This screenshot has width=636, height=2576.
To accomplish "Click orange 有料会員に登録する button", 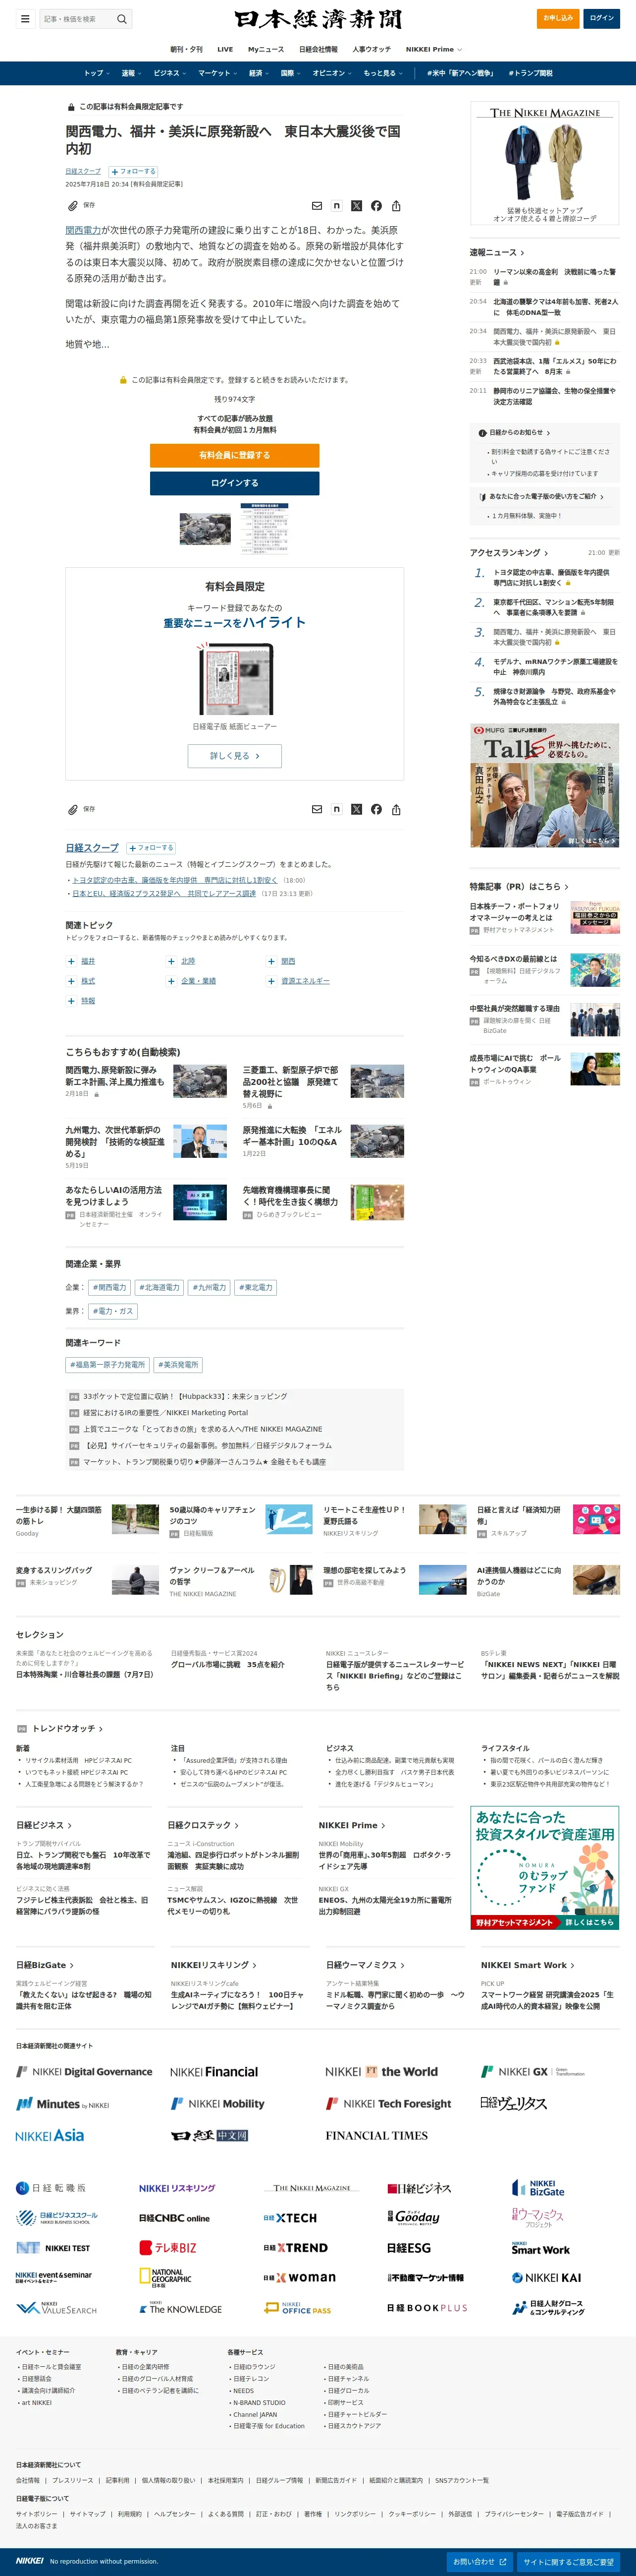I will click(235, 455).
